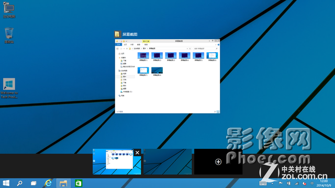The image size is (335, 188).
Task: Close the first virtual desktop
Action: (x=137, y=152)
